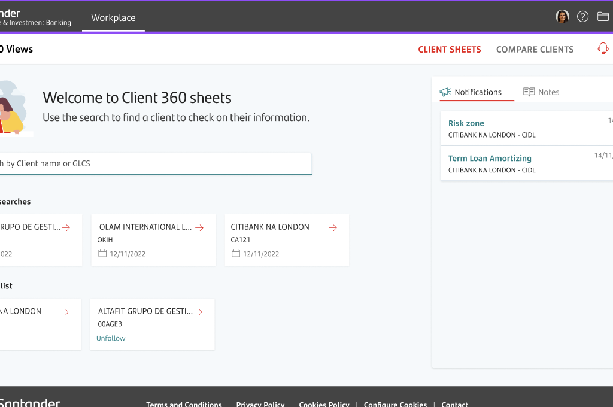Click the client name or GLCS search field
This screenshot has height=407, width=613.
(x=156, y=163)
